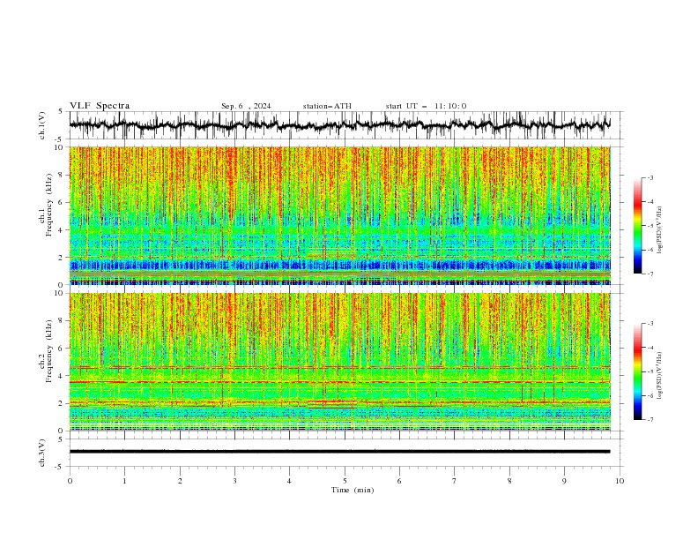This screenshot has height=540, width=698.
Task: Click the time axis tick label "1"
Action: [124, 481]
